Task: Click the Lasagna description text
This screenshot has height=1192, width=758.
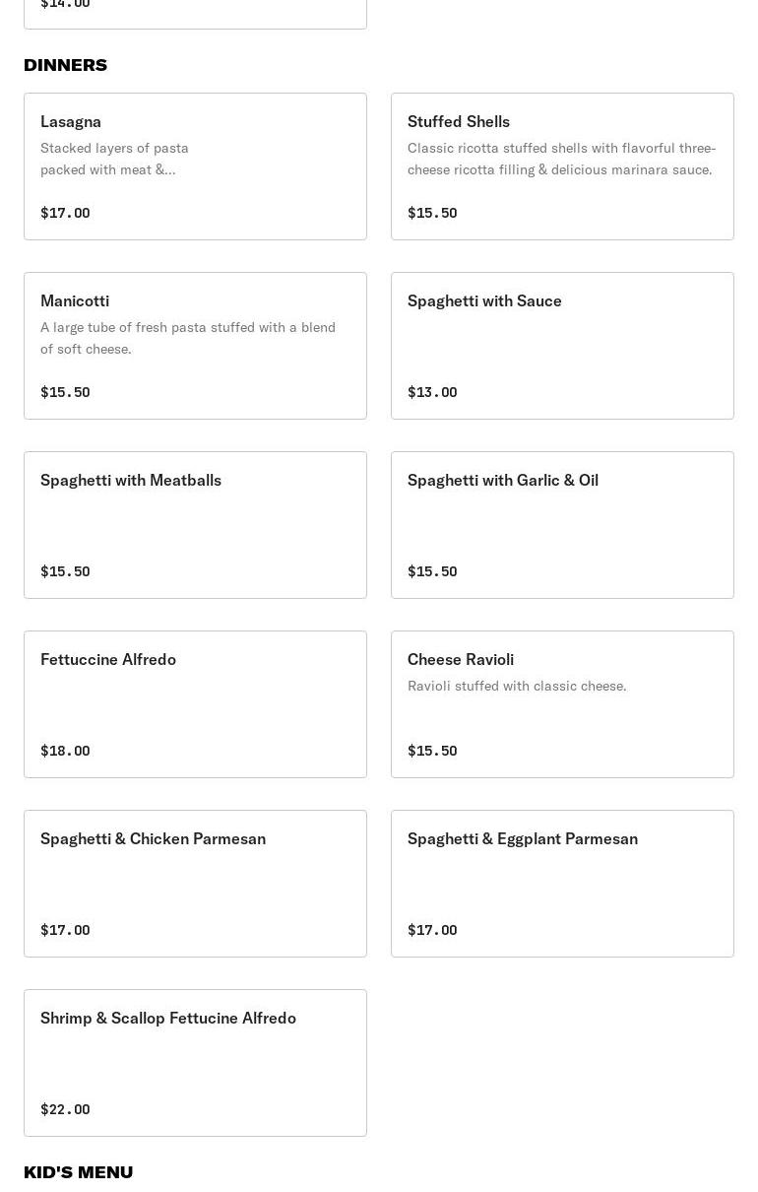Action: point(114,159)
